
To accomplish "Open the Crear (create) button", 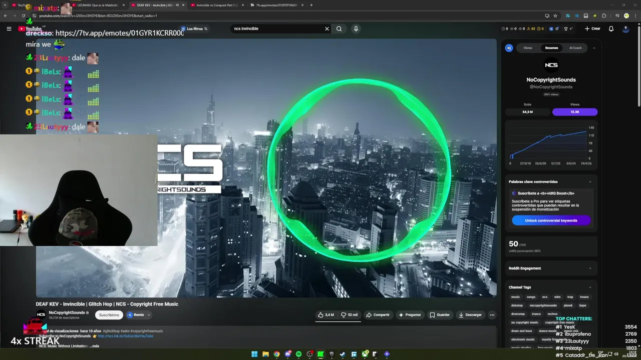I will point(592,28).
